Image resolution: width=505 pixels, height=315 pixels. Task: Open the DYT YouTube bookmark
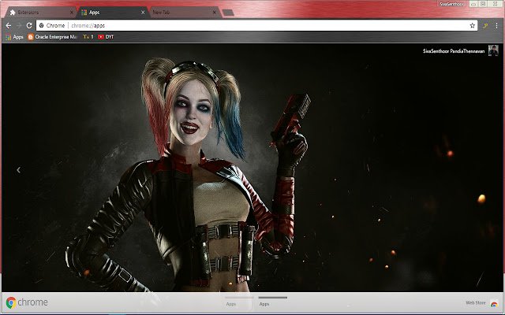pos(106,37)
